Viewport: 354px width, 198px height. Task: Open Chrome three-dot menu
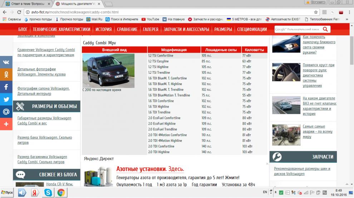[x=349, y=12]
